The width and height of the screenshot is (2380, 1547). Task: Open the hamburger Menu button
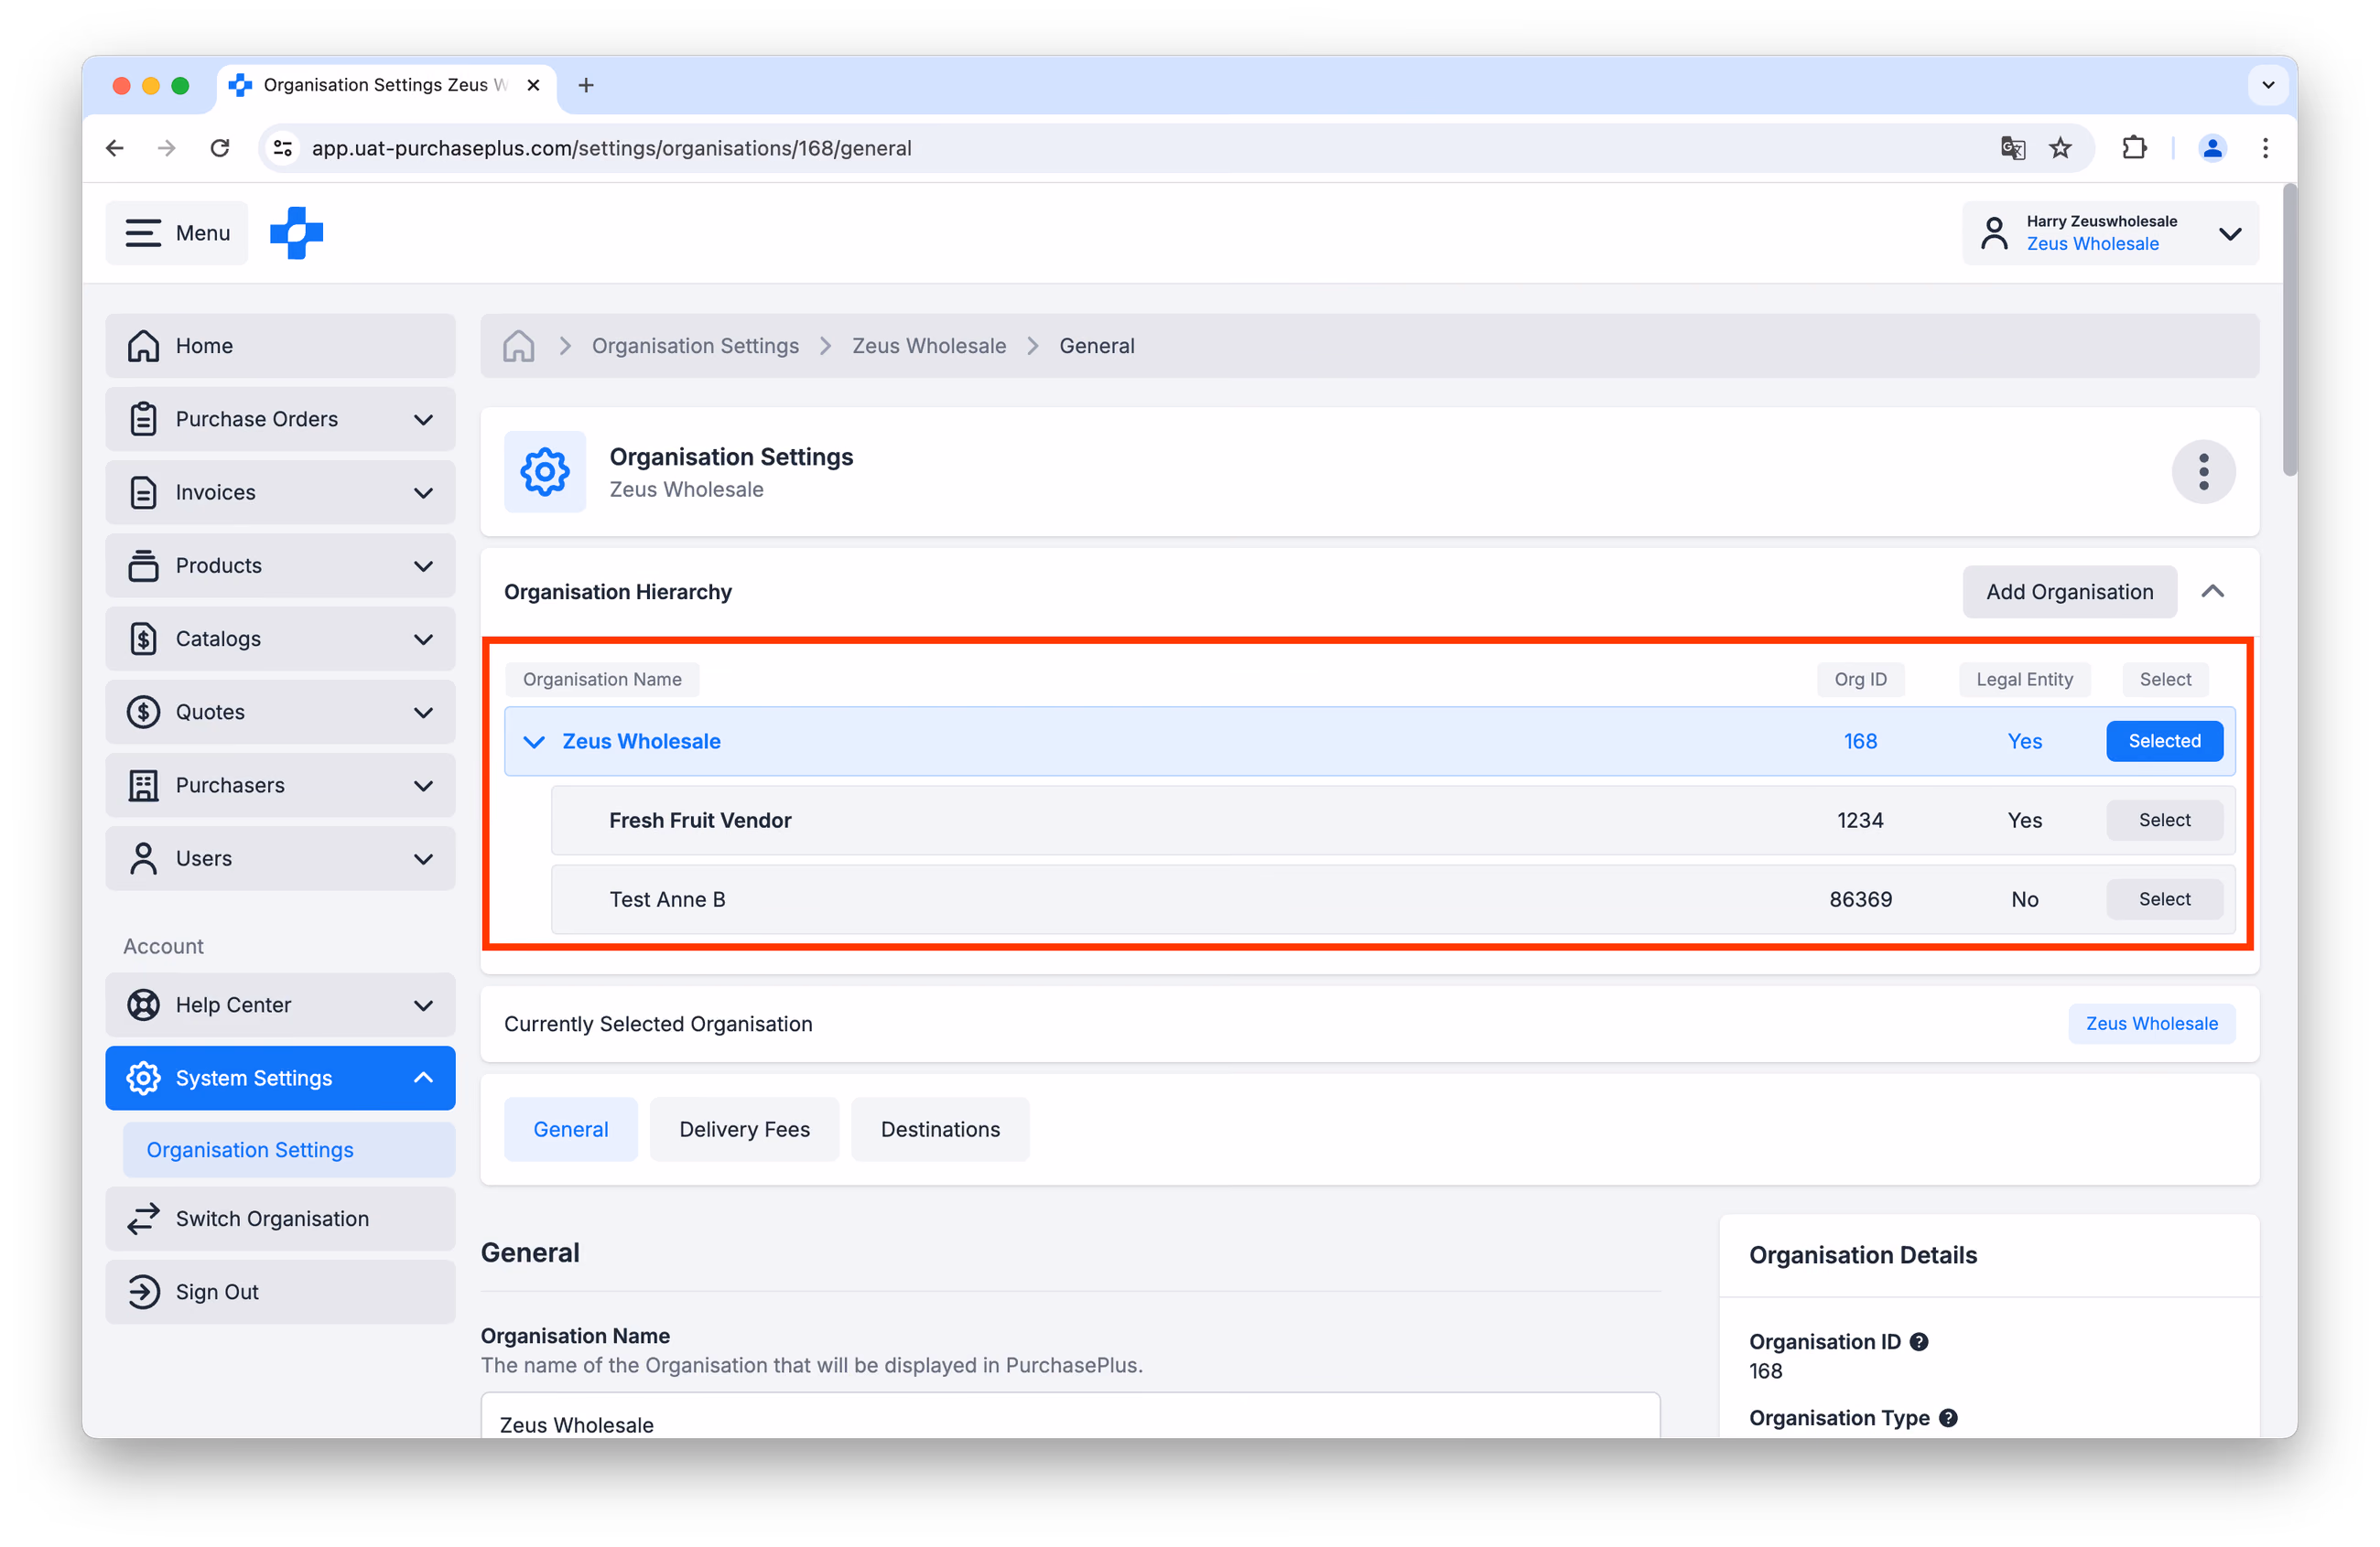point(177,233)
